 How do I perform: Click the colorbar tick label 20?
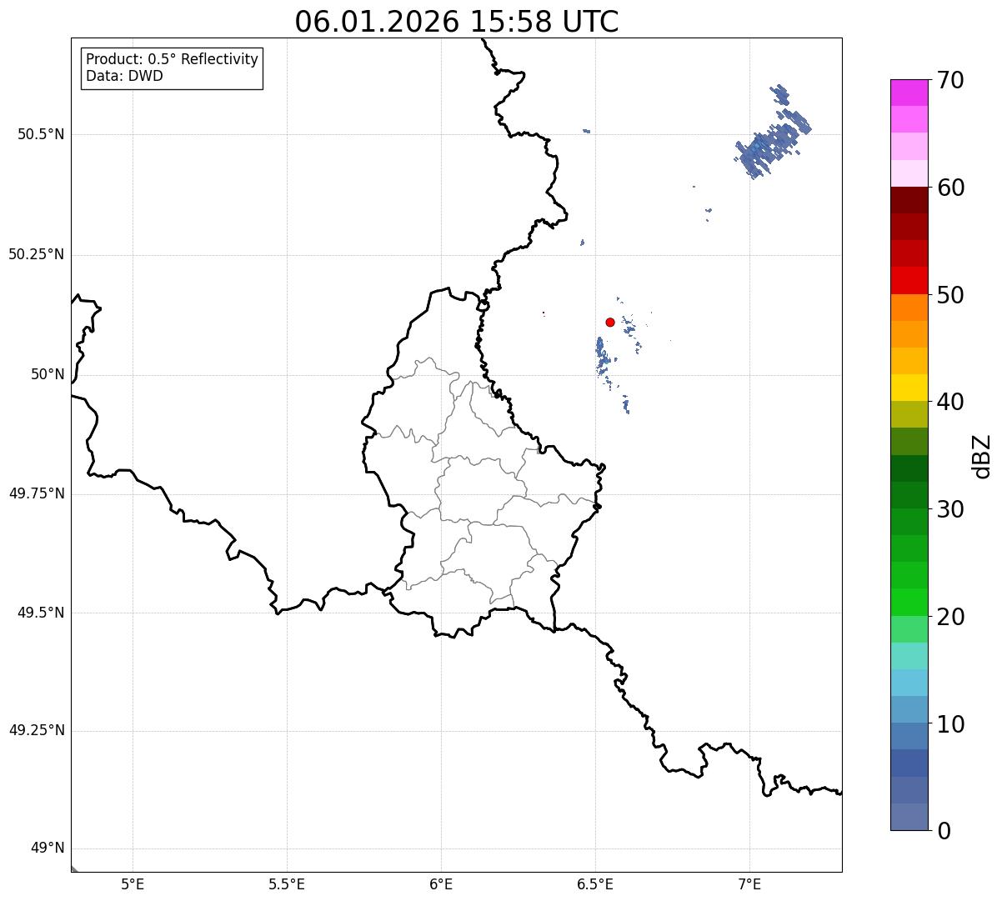click(950, 617)
